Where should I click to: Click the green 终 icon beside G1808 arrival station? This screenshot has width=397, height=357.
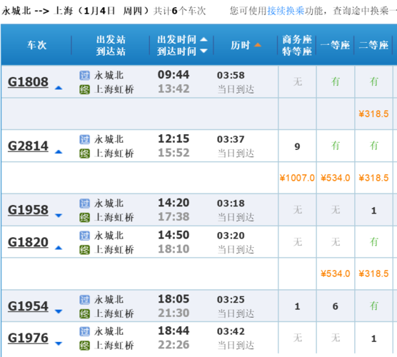tap(84, 90)
